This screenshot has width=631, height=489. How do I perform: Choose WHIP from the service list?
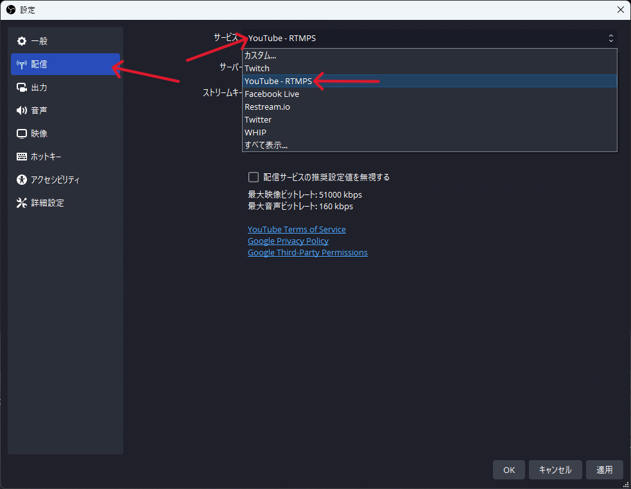click(430, 133)
